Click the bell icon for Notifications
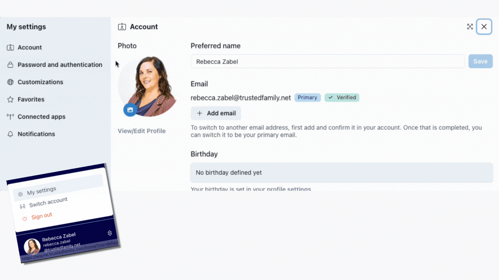The height and width of the screenshot is (280, 499). 10,134
